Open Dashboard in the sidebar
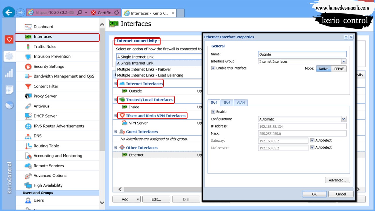Viewport: 375px width, 211px height. tap(43, 27)
